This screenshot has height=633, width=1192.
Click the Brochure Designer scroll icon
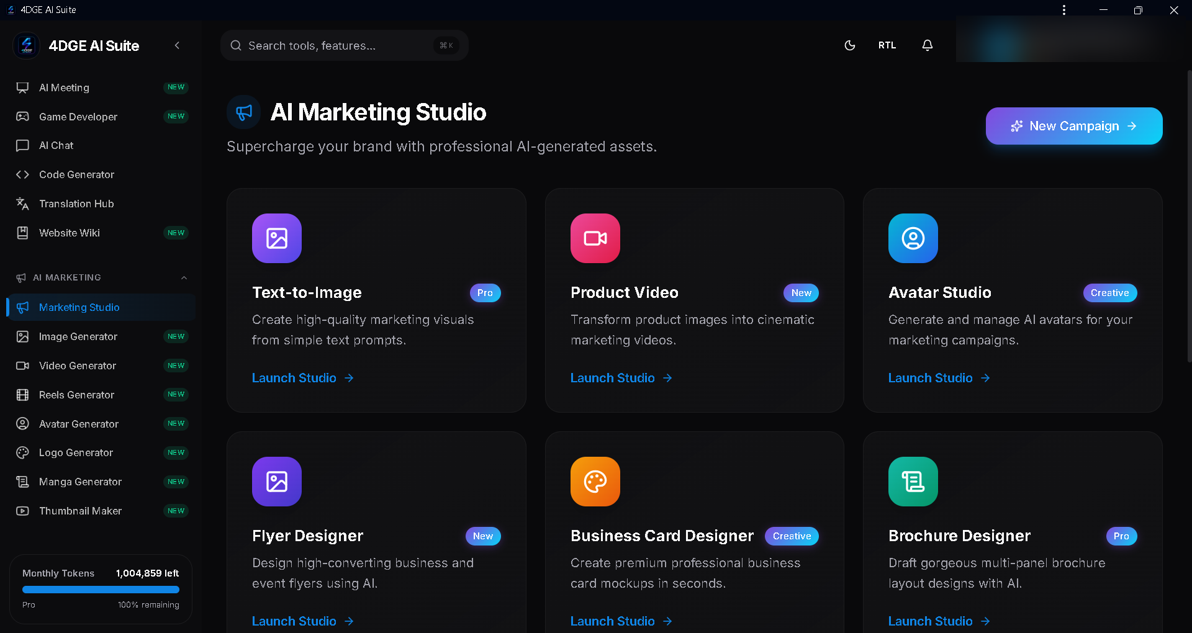[x=913, y=482]
